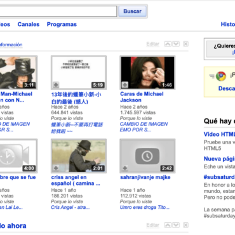
Task: Open CAMBIO DE IMAGEN EMO link under Caras
Action: 144,127
